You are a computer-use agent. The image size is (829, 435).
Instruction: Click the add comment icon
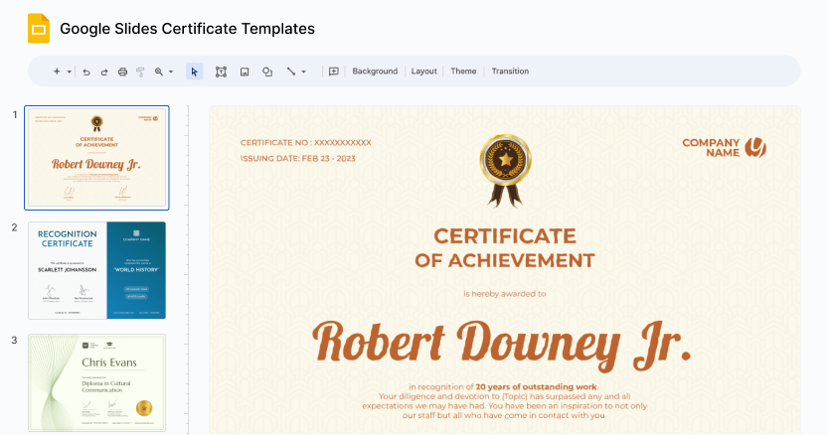click(334, 72)
